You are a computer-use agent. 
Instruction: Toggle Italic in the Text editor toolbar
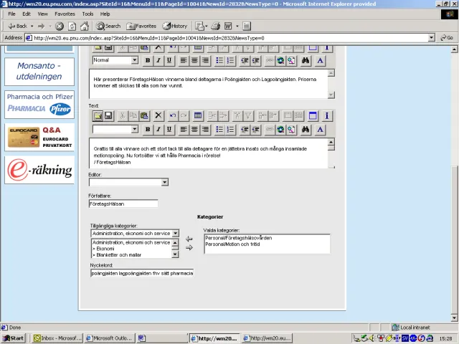click(x=158, y=129)
